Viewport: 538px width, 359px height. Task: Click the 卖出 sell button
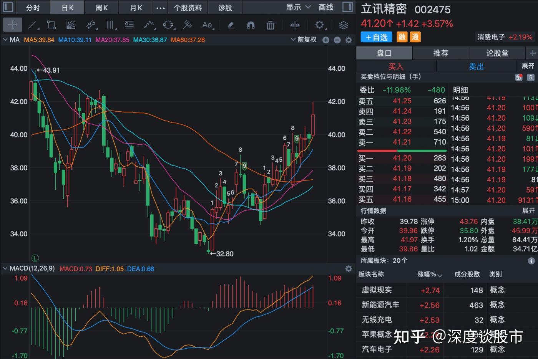point(477,66)
